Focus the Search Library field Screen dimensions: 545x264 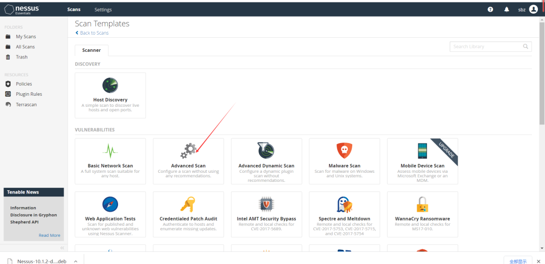[x=490, y=46]
